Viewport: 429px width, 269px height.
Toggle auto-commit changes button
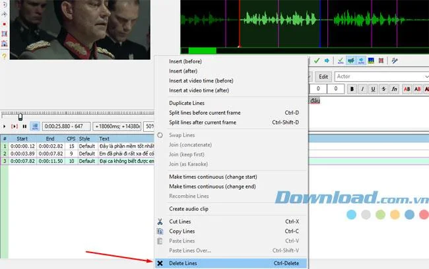pyautogui.click(x=341, y=61)
